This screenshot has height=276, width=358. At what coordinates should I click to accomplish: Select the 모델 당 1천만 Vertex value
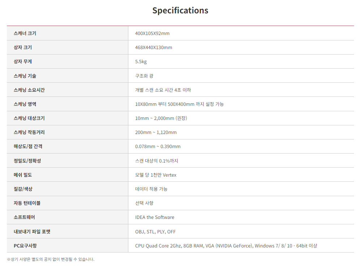(x=156, y=175)
